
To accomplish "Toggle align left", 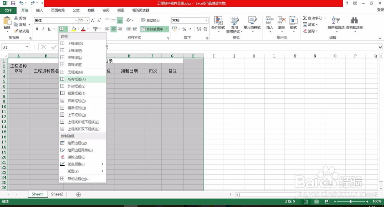I will click(x=107, y=29).
